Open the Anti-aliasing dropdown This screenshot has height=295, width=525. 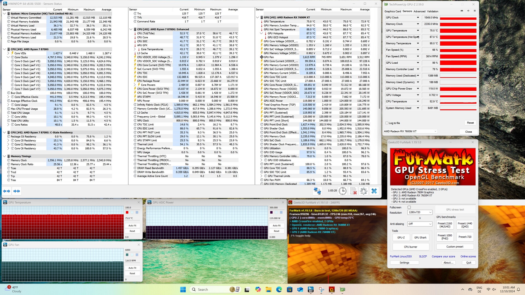tap(419, 224)
